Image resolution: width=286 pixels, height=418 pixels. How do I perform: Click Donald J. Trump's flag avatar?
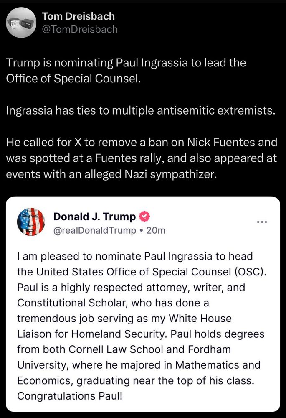pos(31,222)
